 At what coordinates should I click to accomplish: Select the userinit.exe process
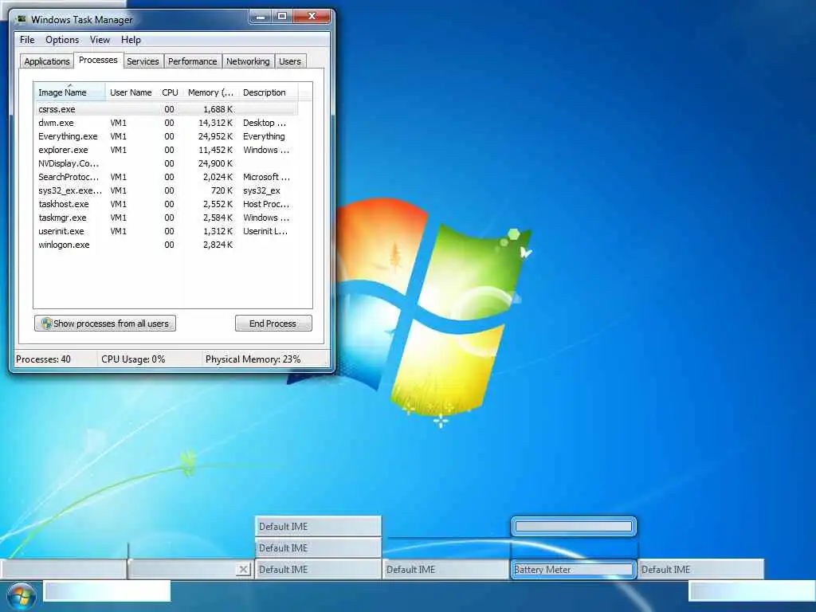tap(166, 231)
